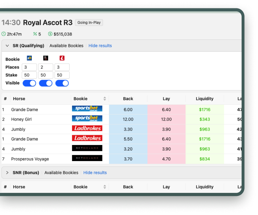Click Back column header in SR table
Image resolution: width=258 pixels, height=215 pixels.
128,98
